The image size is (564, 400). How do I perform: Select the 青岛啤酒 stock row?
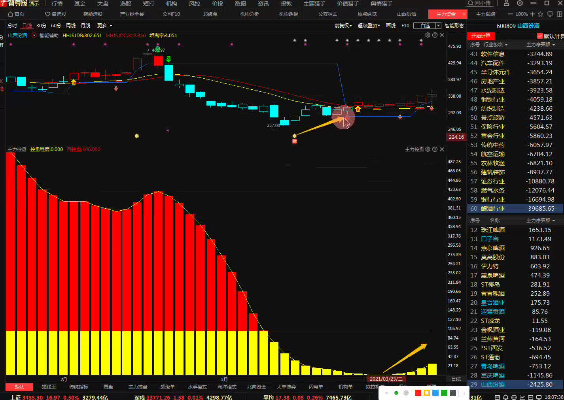pos(516,366)
